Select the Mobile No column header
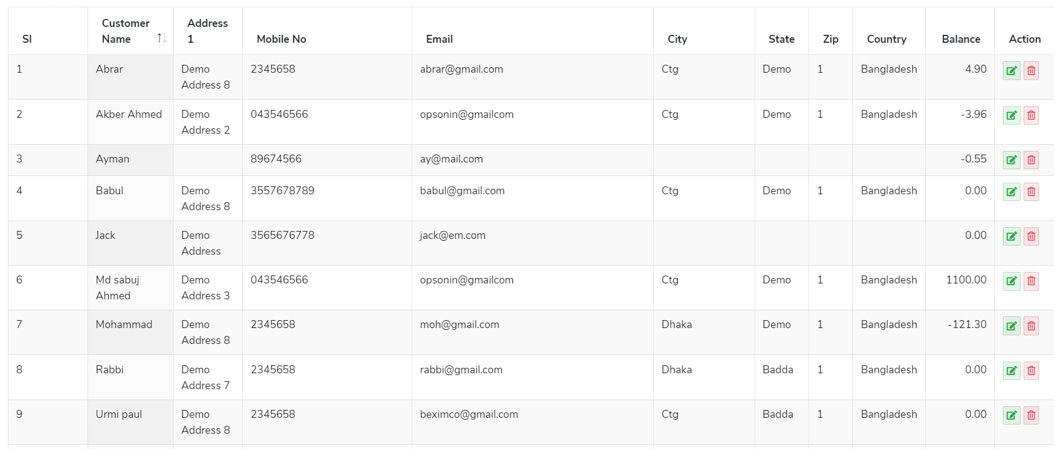The width and height of the screenshot is (1064, 449). coord(281,39)
